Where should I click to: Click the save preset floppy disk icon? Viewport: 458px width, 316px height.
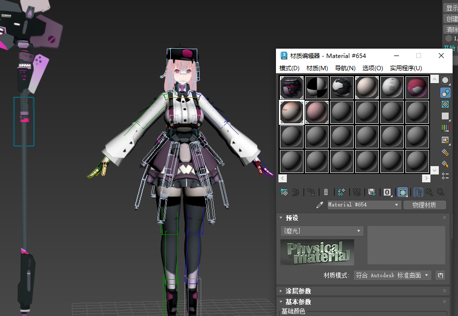440,275
